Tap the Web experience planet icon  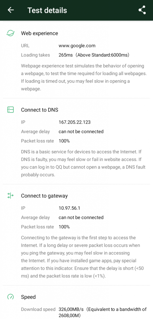click(x=10, y=33)
